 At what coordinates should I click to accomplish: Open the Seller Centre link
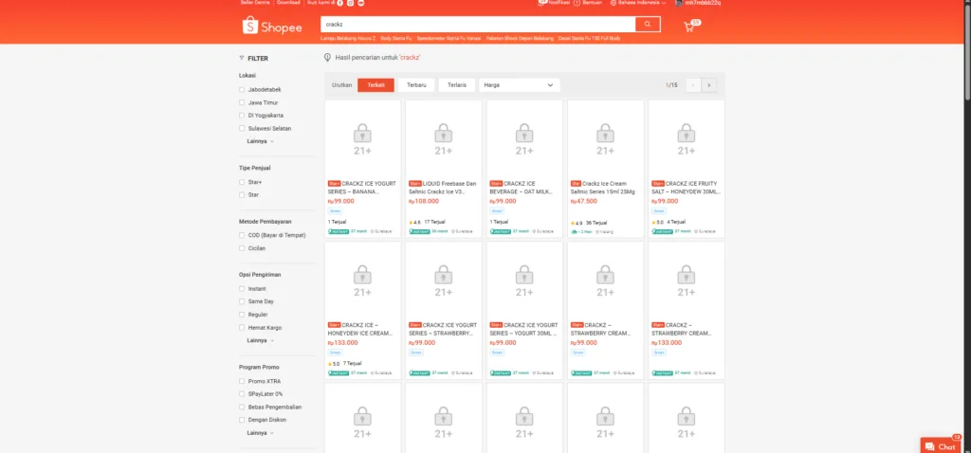(x=255, y=3)
